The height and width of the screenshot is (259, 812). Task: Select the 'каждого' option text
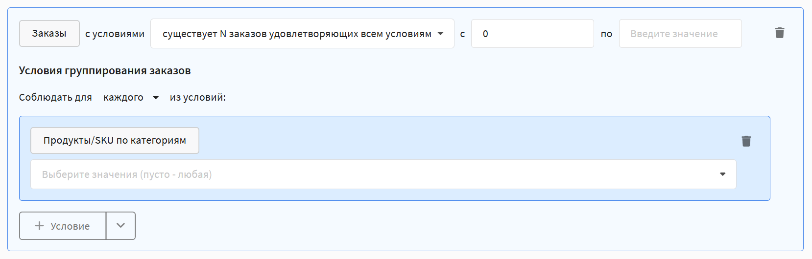click(123, 98)
